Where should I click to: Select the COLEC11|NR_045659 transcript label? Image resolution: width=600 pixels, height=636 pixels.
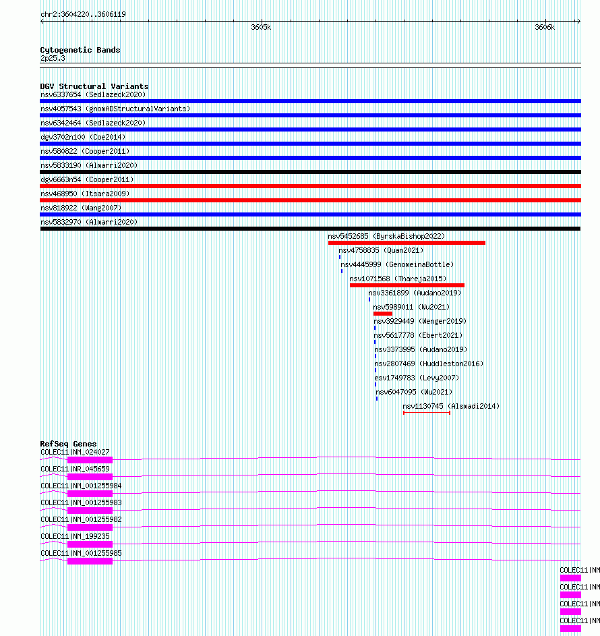(75, 469)
